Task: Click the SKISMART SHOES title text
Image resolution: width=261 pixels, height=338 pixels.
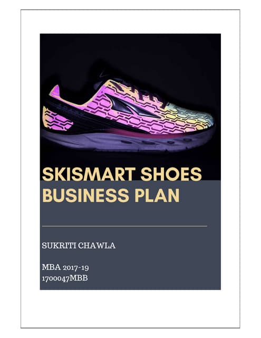Action: pyautogui.click(x=122, y=174)
